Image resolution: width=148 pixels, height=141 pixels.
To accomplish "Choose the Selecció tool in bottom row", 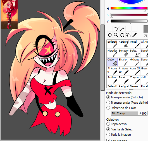I will (113, 86).
